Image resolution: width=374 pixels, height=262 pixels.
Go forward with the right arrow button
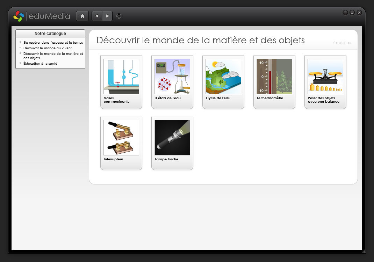tap(107, 16)
